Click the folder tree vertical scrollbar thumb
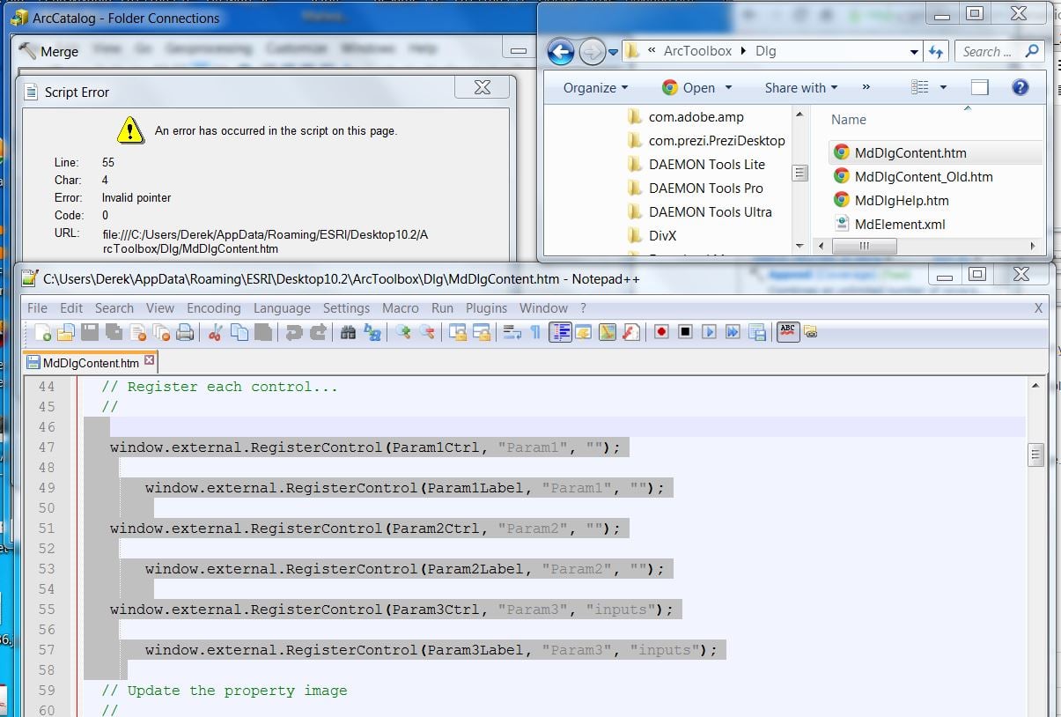This screenshot has height=717, width=1061. 799,173
